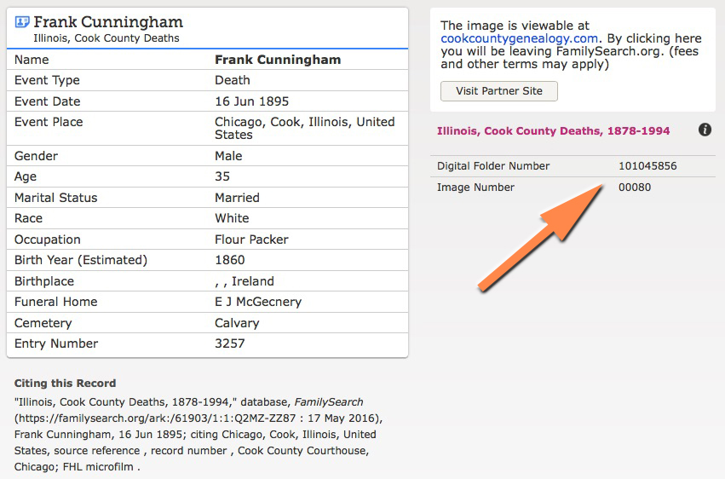Click the Frank Cunningham record title
The height and width of the screenshot is (479, 725).
pyautogui.click(x=108, y=21)
